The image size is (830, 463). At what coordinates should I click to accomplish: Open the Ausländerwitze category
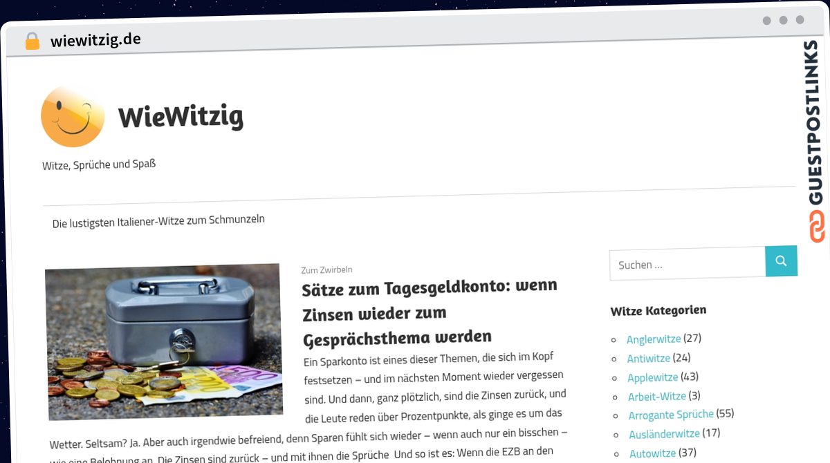click(x=665, y=434)
